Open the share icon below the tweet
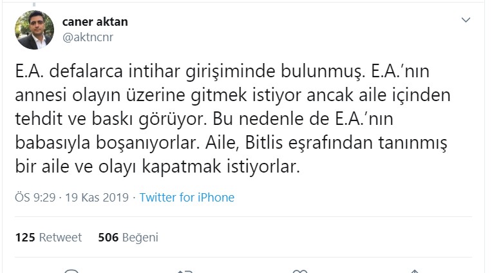 (415, 270)
